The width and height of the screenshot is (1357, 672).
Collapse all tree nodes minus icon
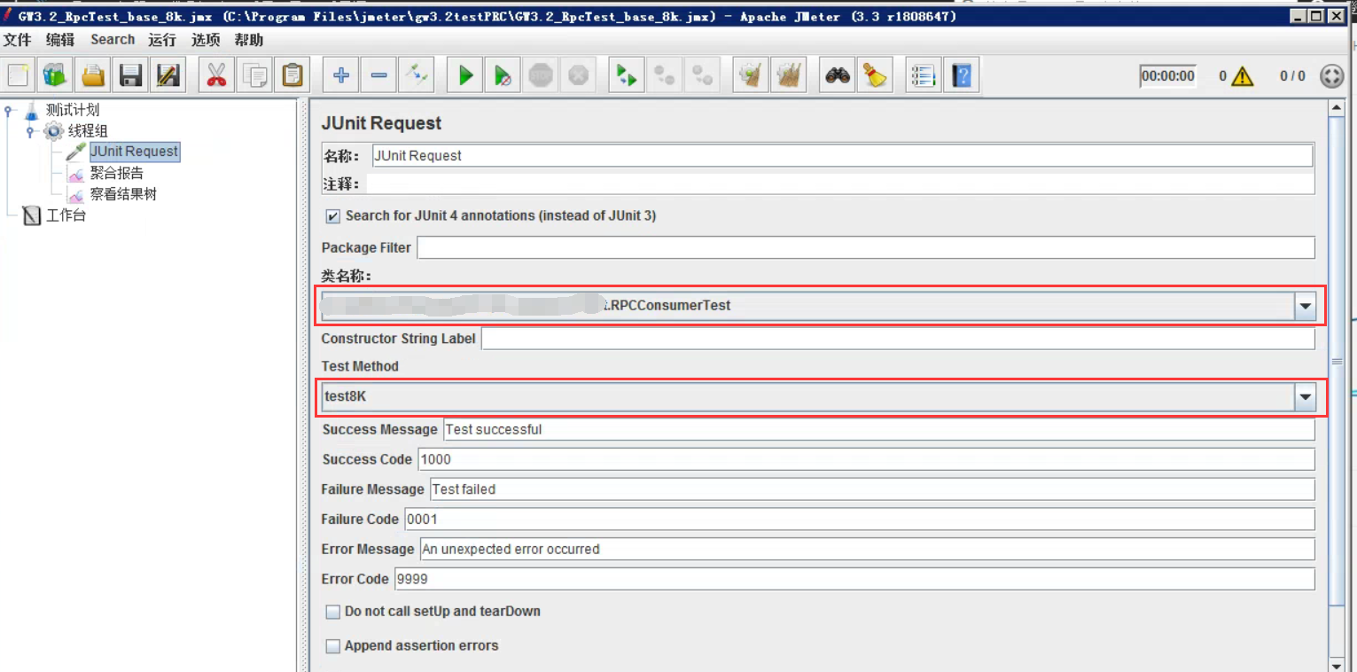coord(378,76)
